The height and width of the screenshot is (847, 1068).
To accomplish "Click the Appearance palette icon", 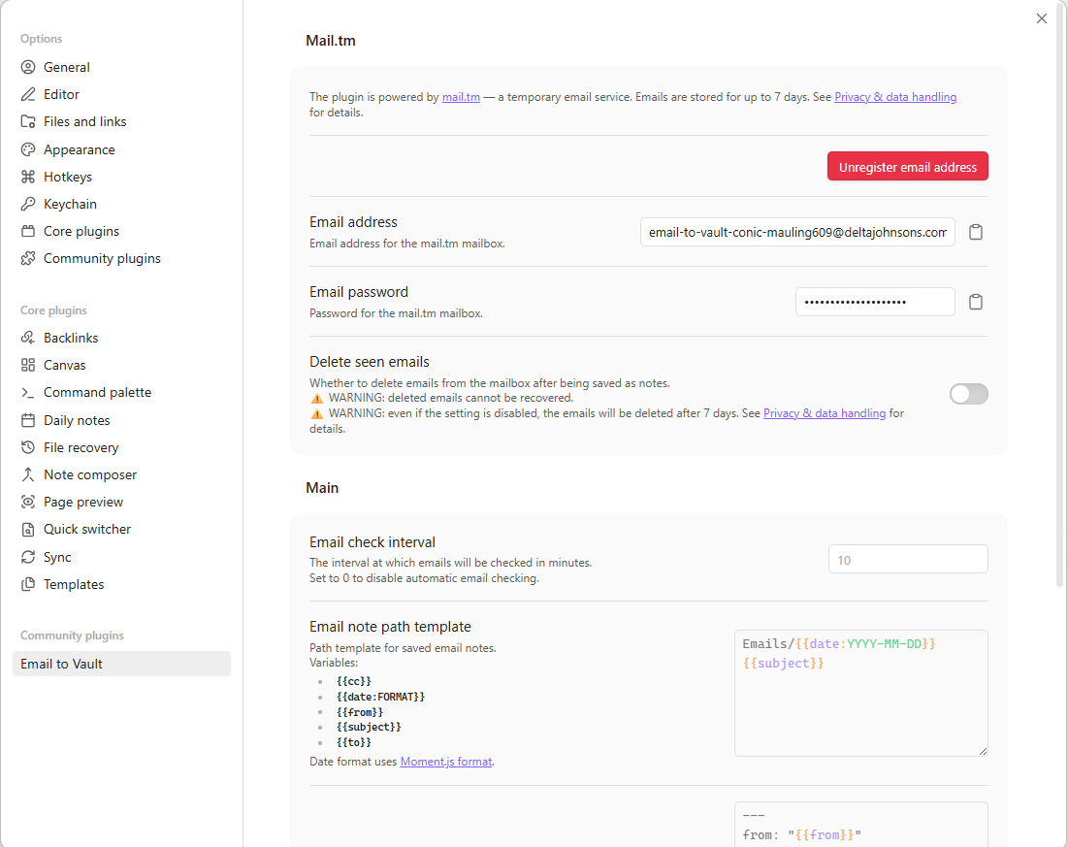I will (x=28, y=149).
